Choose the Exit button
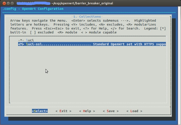This screenshot has height=125, width=181. [x=63, y=111]
